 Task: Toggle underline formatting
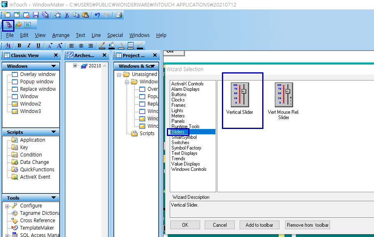coord(38,46)
